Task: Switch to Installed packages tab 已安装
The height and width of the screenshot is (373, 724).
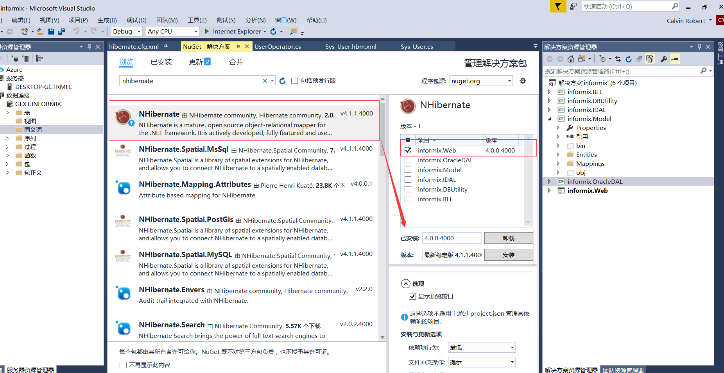Action: point(161,62)
